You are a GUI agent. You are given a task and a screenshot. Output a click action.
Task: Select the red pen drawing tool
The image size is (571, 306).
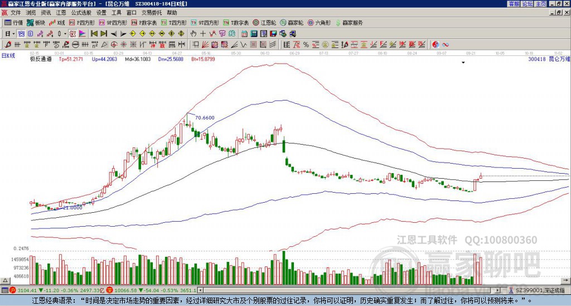pos(8,45)
